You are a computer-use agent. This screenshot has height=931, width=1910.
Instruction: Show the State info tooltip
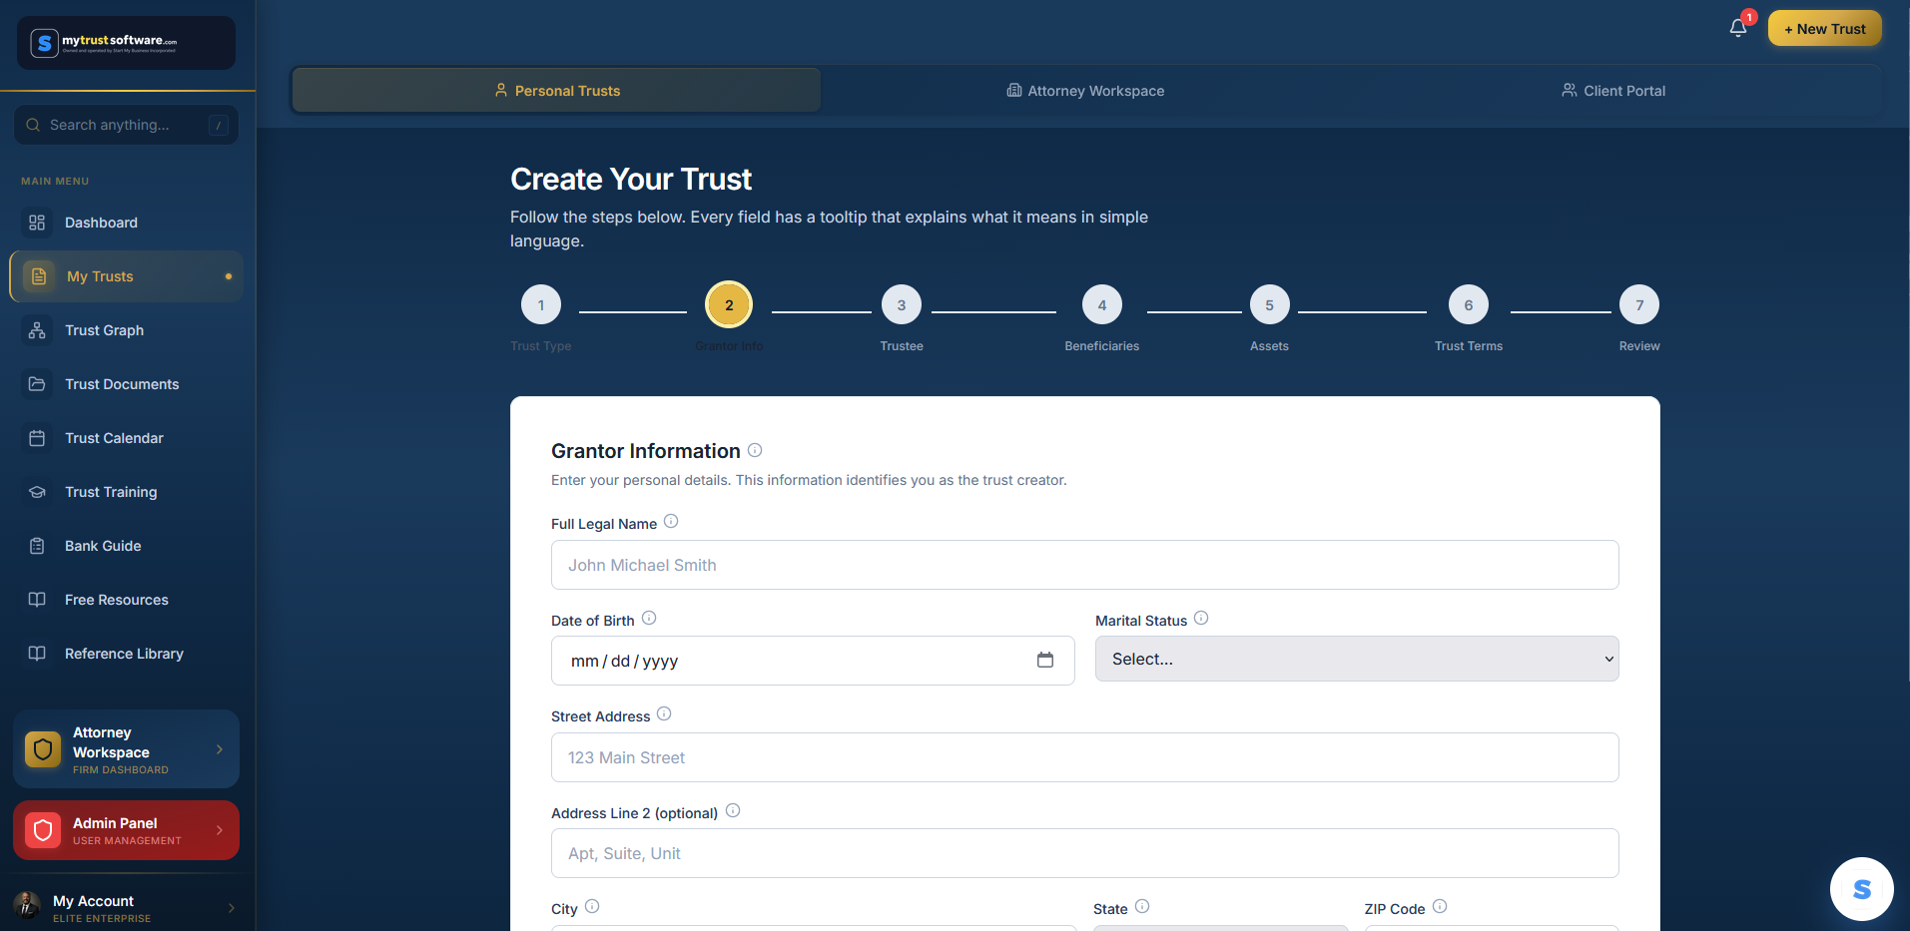coord(1142,906)
